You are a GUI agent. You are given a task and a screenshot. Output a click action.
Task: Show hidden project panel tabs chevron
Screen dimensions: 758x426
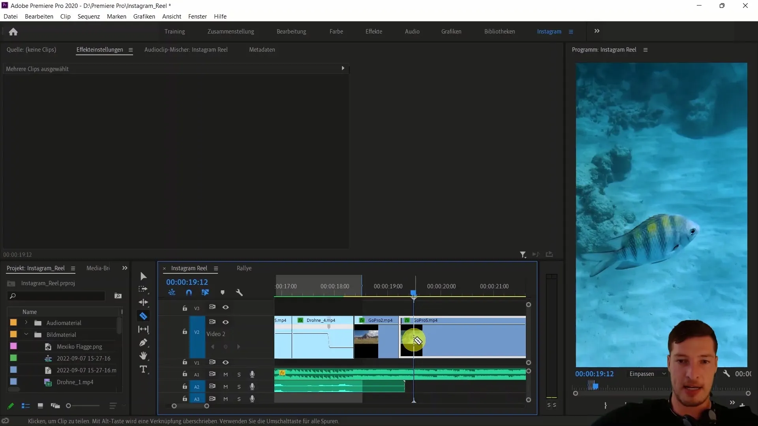125,268
